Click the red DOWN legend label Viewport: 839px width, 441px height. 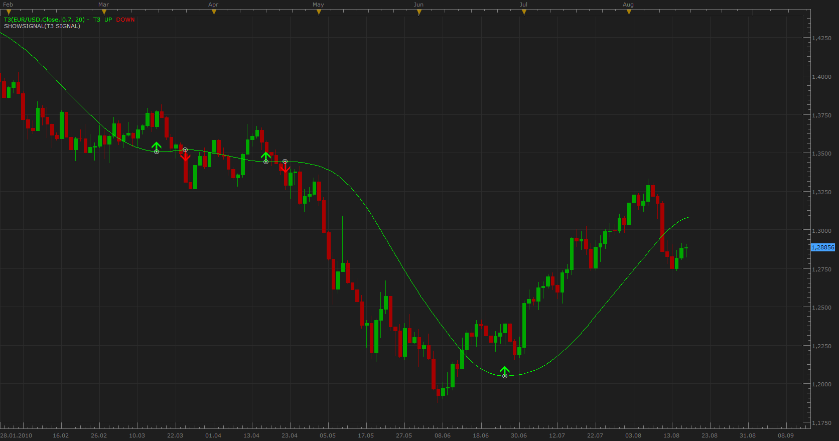125,20
